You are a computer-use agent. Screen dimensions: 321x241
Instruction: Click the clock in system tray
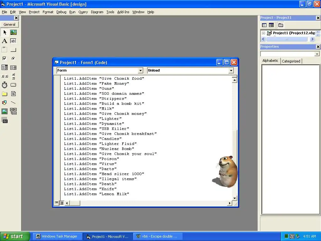[x=309, y=236]
